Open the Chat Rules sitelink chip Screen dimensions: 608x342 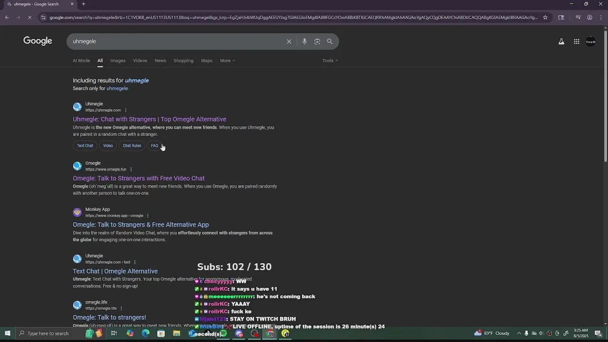click(x=132, y=146)
